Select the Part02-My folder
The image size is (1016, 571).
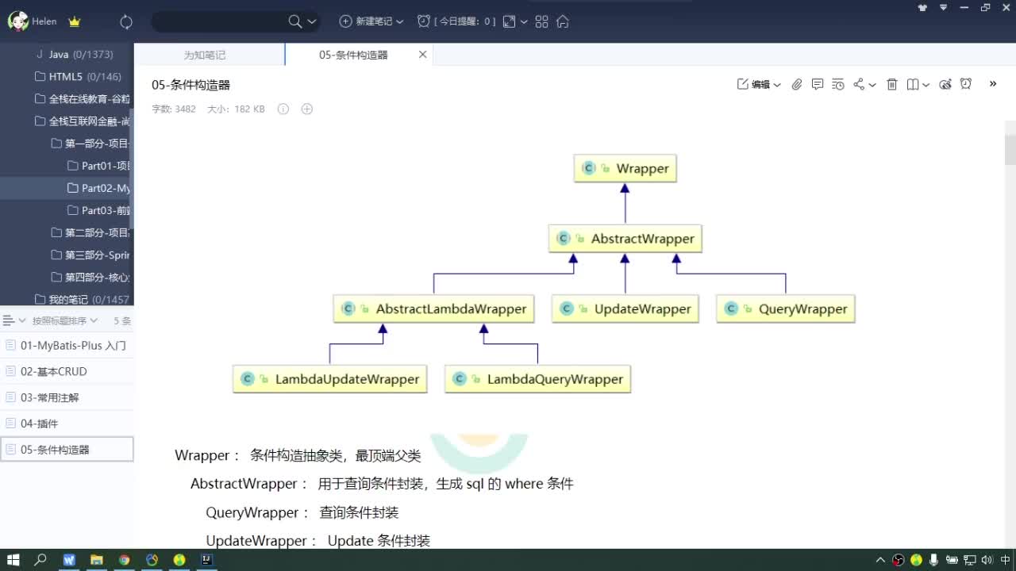click(67, 188)
